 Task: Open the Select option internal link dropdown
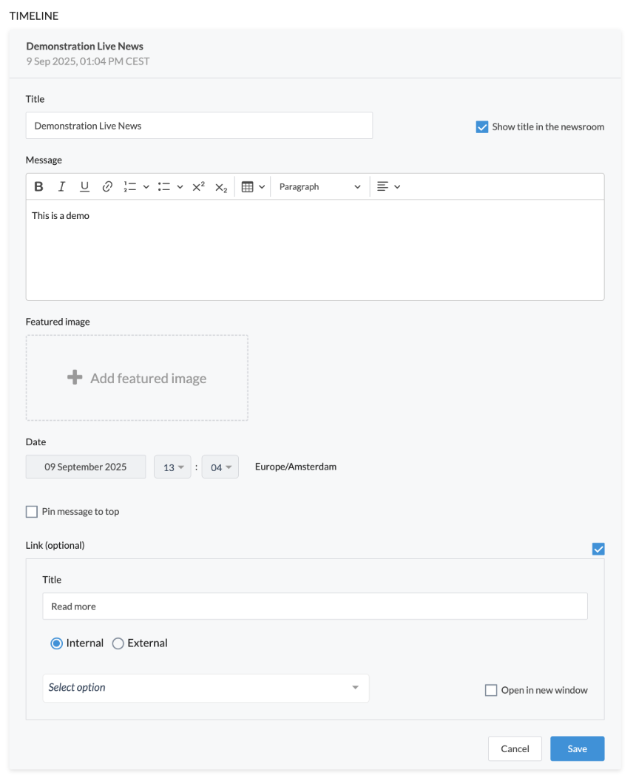[206, 688]
